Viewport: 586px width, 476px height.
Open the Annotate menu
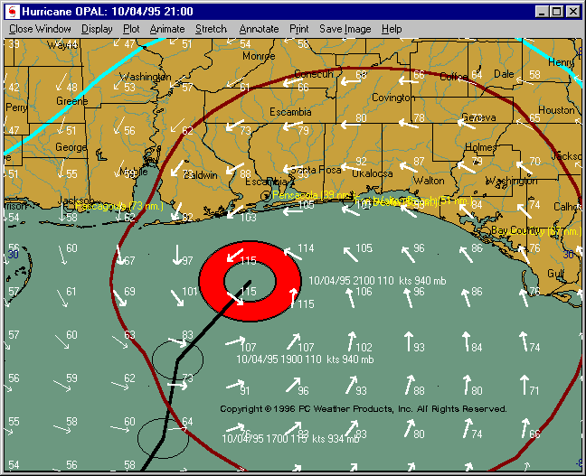tap(259, 29)
